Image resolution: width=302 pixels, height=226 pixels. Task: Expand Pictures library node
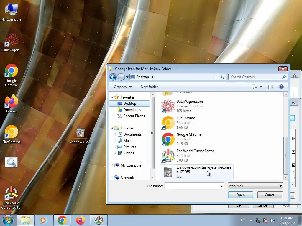pos(115,147)
